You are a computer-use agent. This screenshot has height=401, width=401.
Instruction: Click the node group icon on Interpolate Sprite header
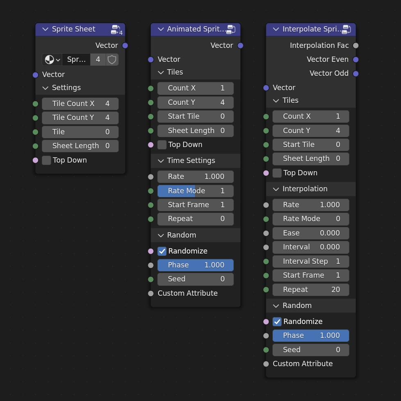tap(347, 29)
